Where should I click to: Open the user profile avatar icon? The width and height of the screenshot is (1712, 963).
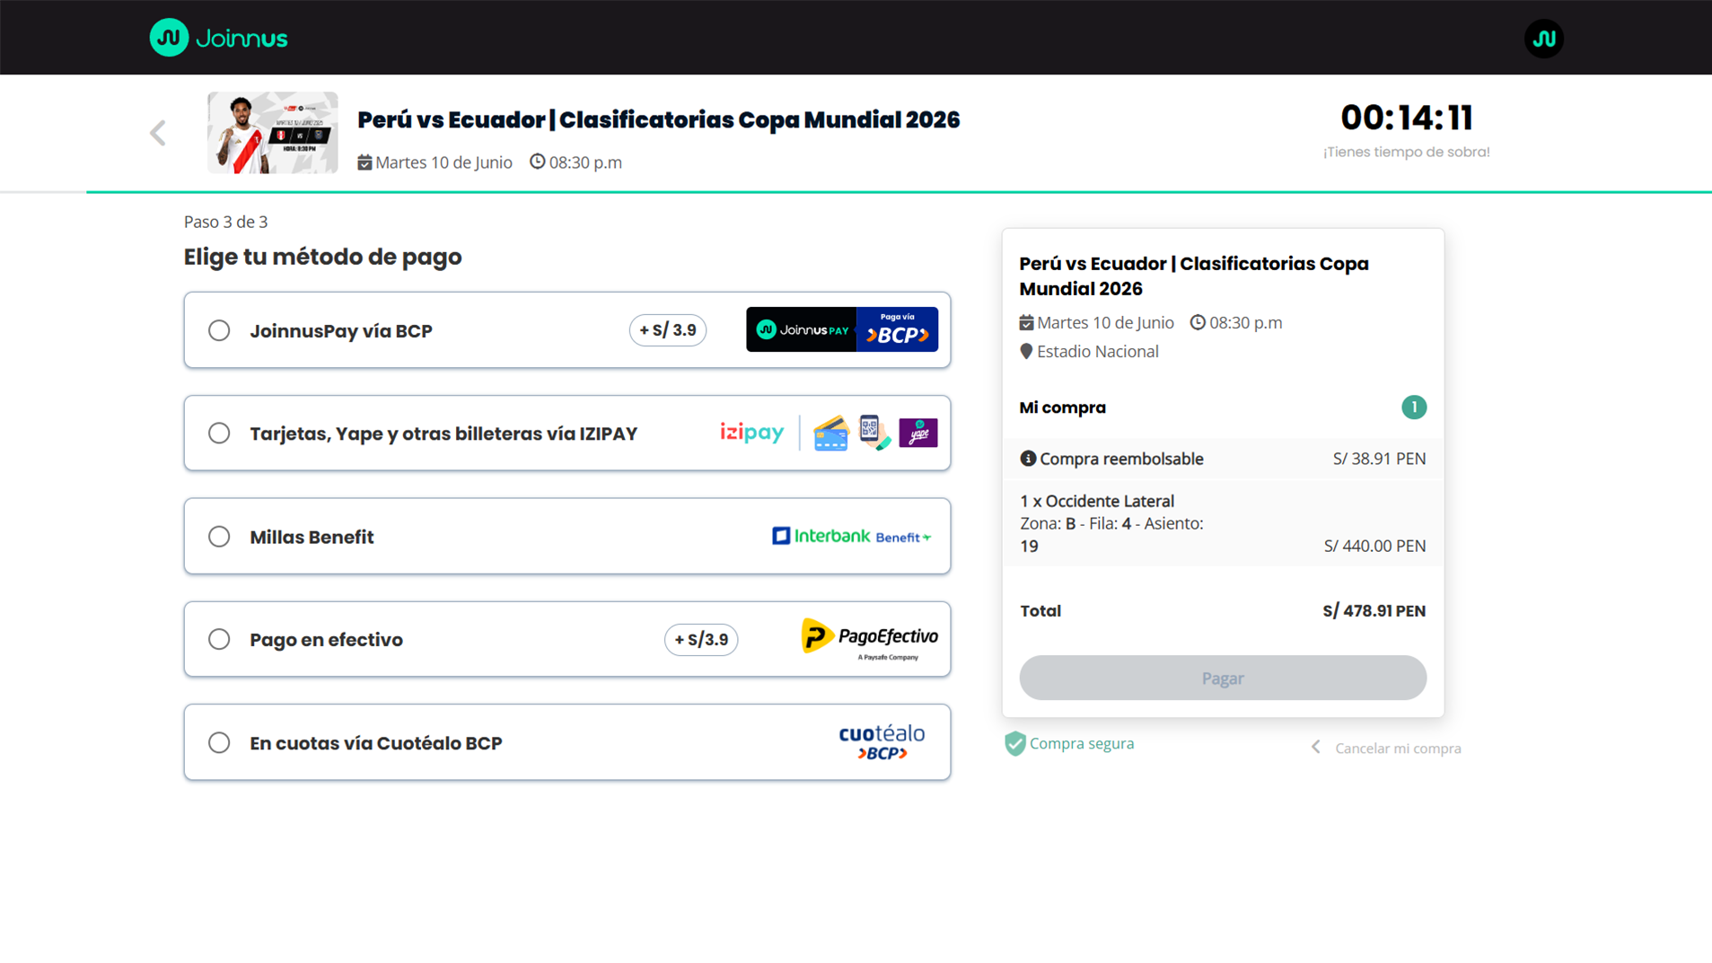(1543, 39)
